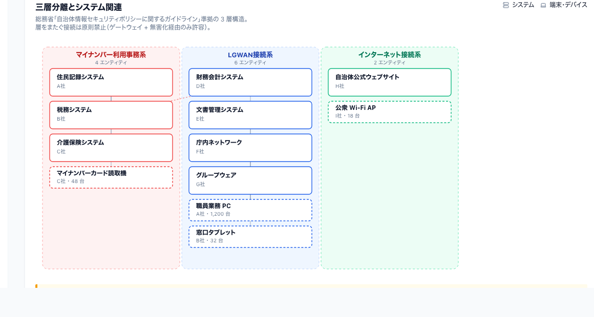Screen dimensions: 594x317
Task: Click the 文書管理システム card
Action: pos(250,115)
